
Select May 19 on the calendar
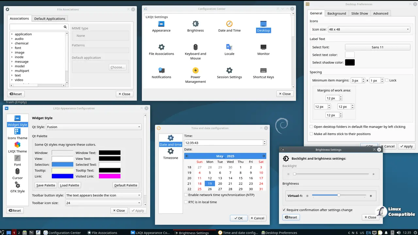point(209,184)
